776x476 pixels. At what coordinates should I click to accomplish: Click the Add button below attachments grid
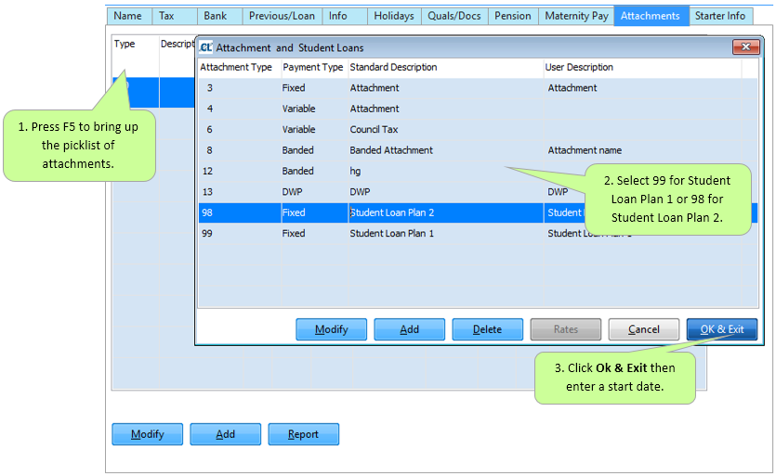click(x=225, y=434)
